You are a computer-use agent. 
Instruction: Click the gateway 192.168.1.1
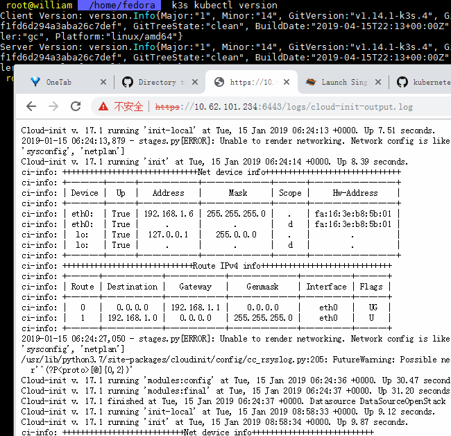(x=196, y=308)
